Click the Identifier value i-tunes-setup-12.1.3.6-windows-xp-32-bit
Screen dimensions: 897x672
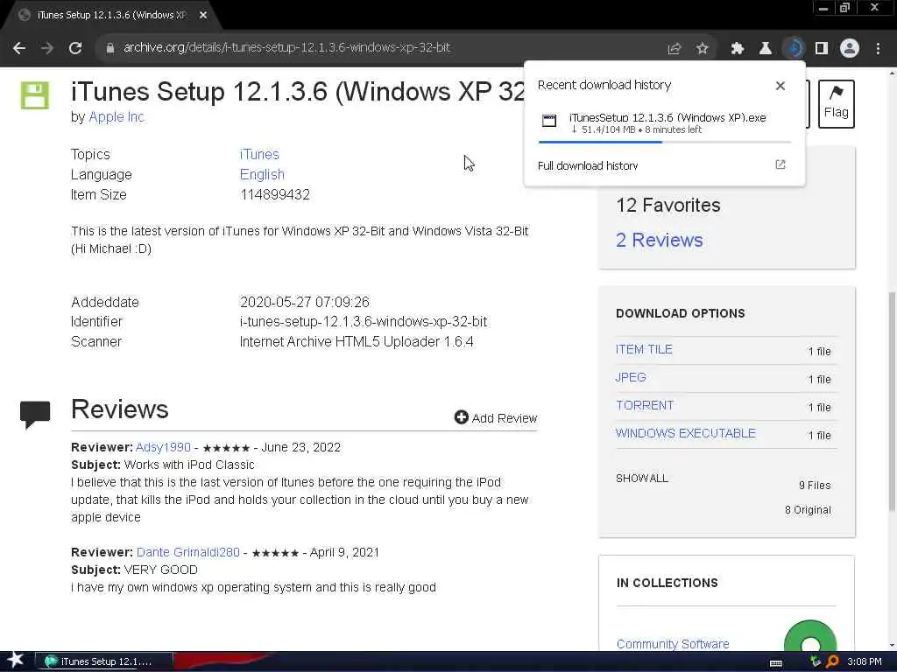point(364,322)
